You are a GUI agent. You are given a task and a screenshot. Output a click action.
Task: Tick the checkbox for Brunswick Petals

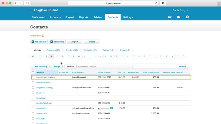coord(33,82)
